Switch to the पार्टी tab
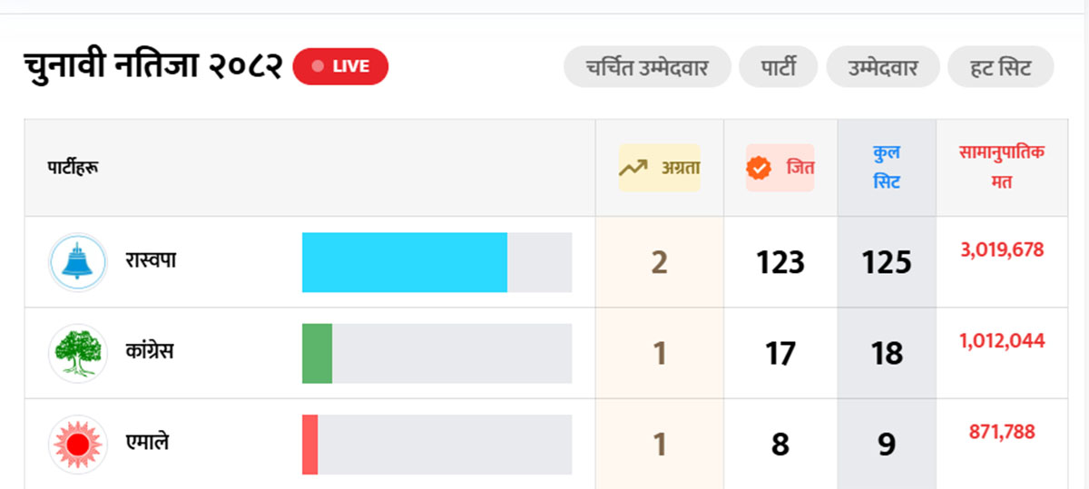Viewport: 1089px width, 489px height. (x=778, y=67)
